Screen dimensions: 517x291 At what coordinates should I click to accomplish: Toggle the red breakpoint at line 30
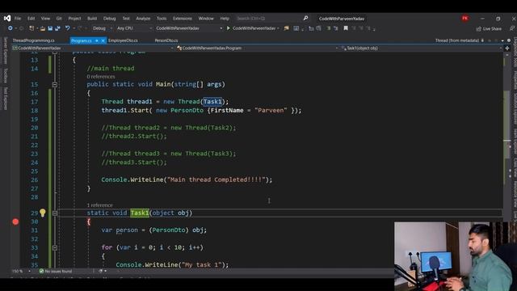pos(15,221)
